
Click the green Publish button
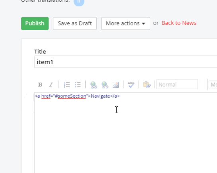coord(35,23)
